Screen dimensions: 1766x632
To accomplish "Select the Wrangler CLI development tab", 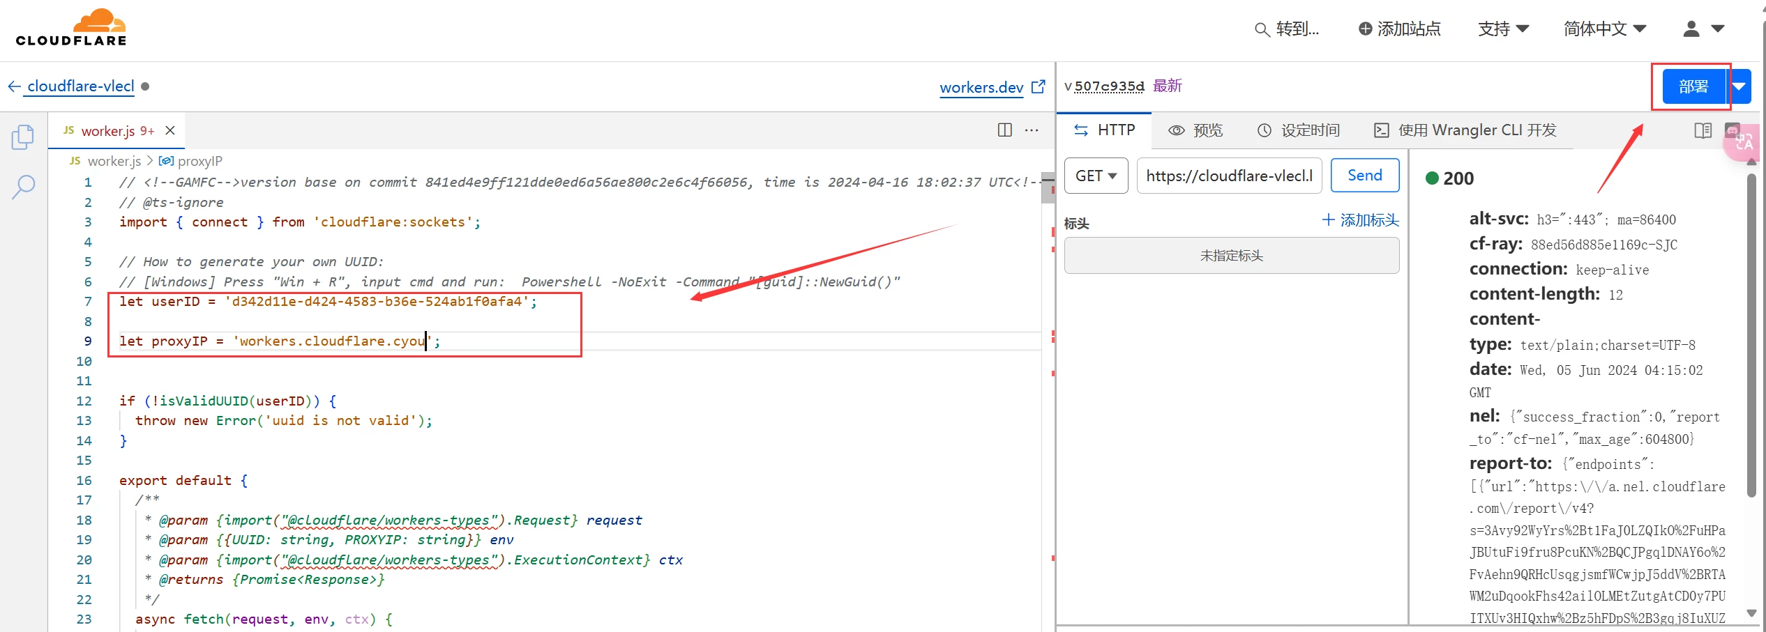I will [x=1465, y=130].
